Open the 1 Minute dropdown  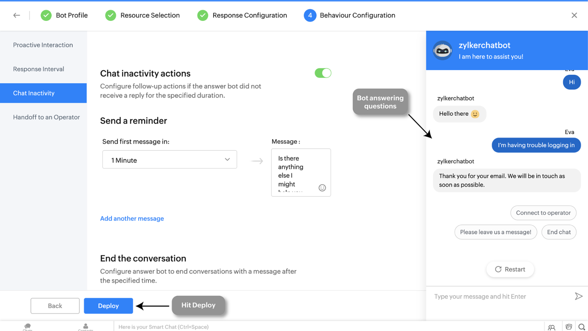(x=169, y=160)
